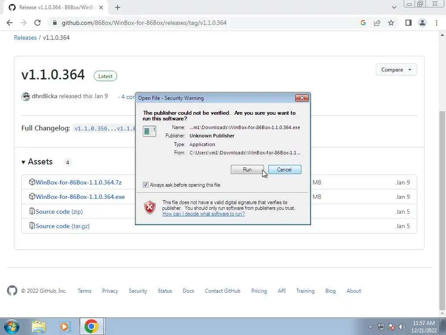Click the network tray icon
Screen dimensions: 446x335
[381, 327]
